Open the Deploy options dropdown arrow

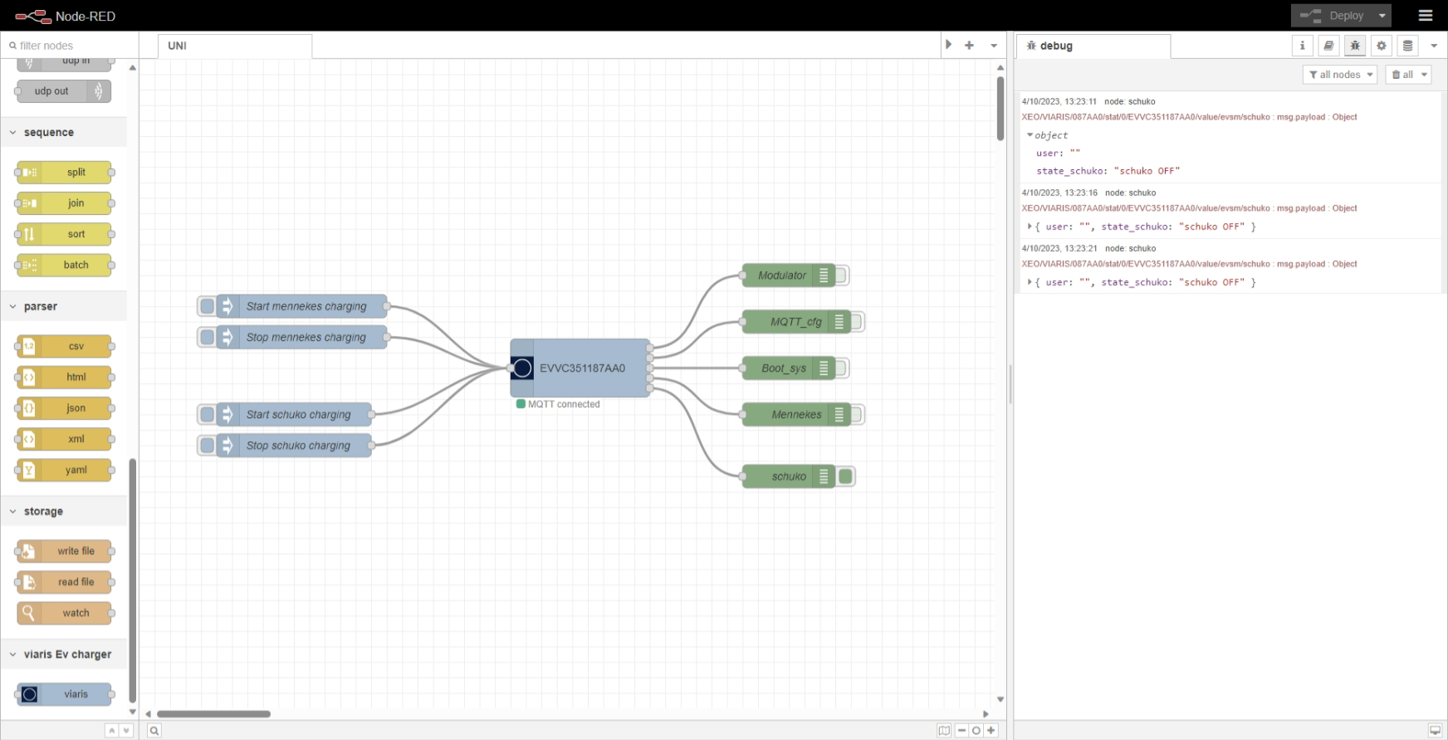pos(1382,15)
